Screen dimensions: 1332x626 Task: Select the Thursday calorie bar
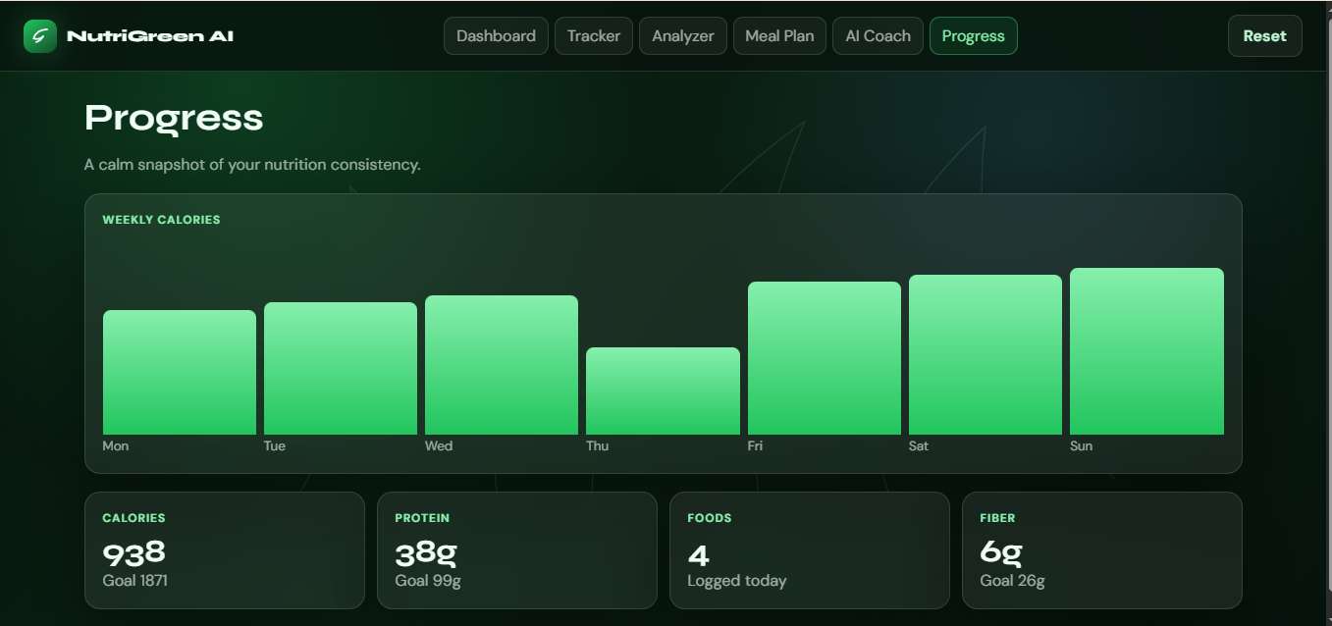click(x=663, y=391)
